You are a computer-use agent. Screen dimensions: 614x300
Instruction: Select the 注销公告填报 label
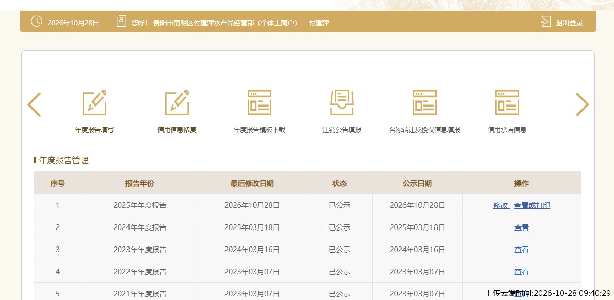342,130
